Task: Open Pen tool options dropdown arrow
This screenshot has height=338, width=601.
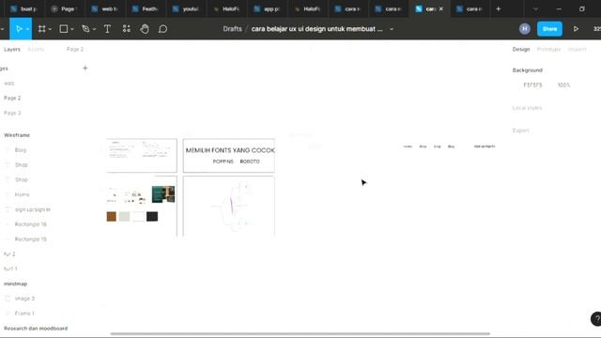Action: click(x=94, y=29)
